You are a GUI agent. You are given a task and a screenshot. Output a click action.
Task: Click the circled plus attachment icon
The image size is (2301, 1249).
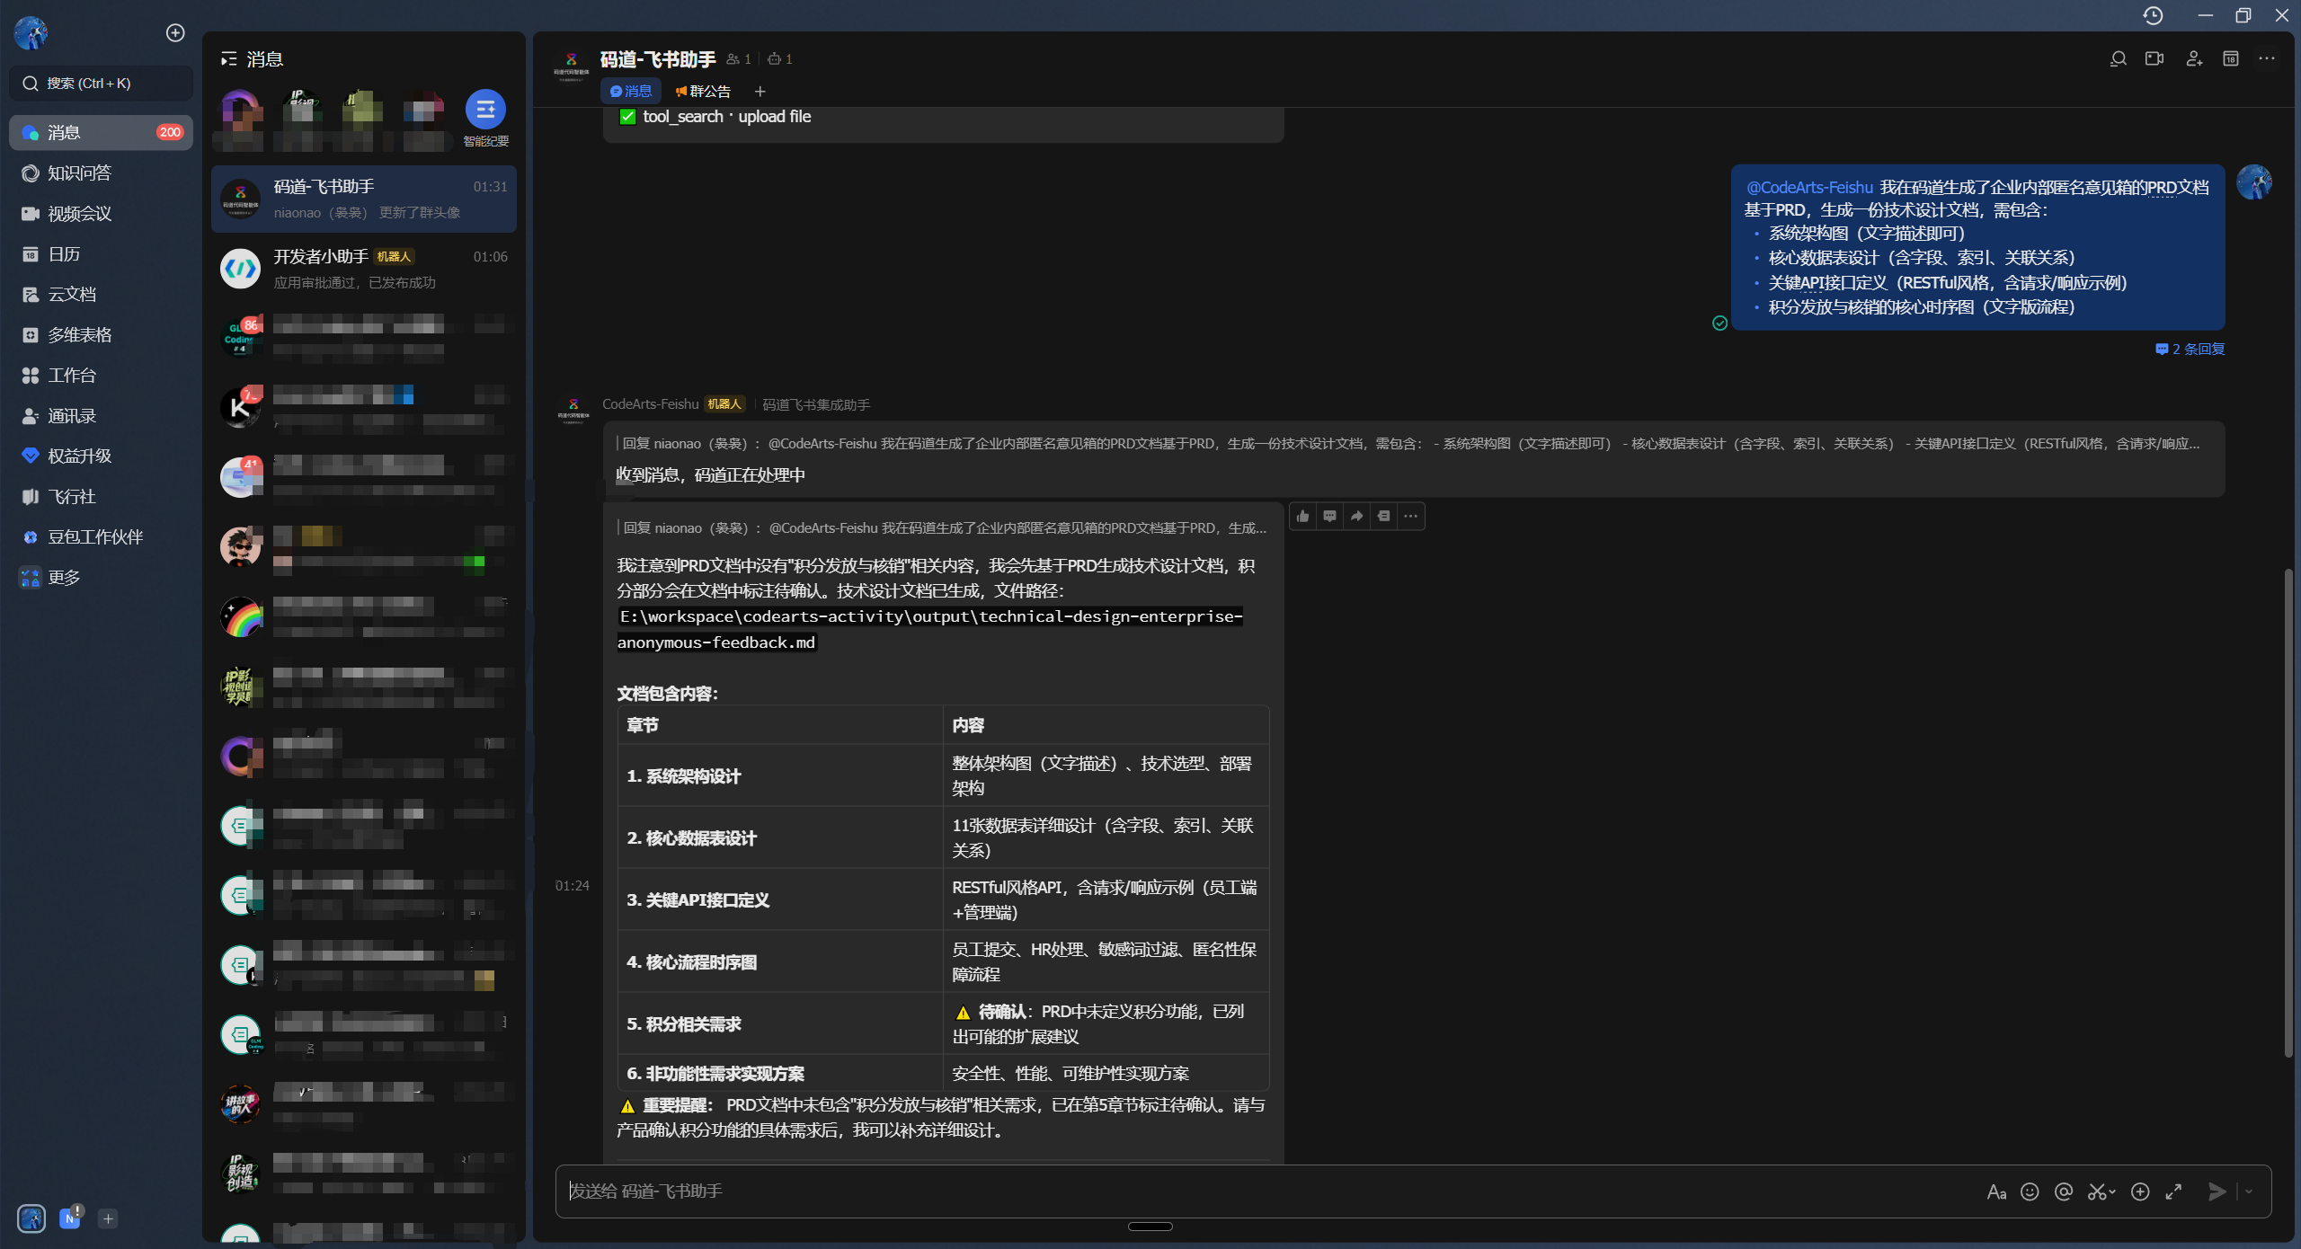click(x=2141, y=1192)
